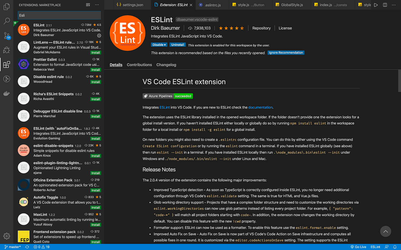Click the extension ID dbaeumer.vscode-eslint
The width and height of the screenshot is (401, 250).
click(x=197, y=19)
